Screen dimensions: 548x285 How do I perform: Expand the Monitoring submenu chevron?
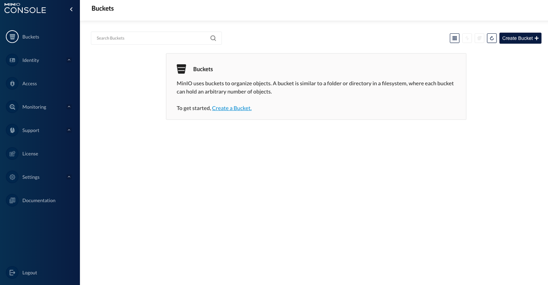click(x=69, y=107)
